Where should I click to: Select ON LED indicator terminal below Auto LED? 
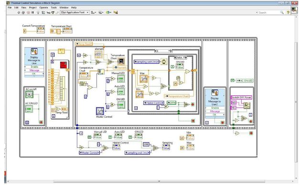121,104
